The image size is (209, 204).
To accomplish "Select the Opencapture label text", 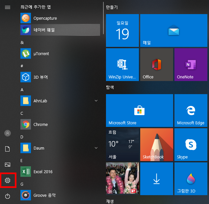I will click(45, 18).
